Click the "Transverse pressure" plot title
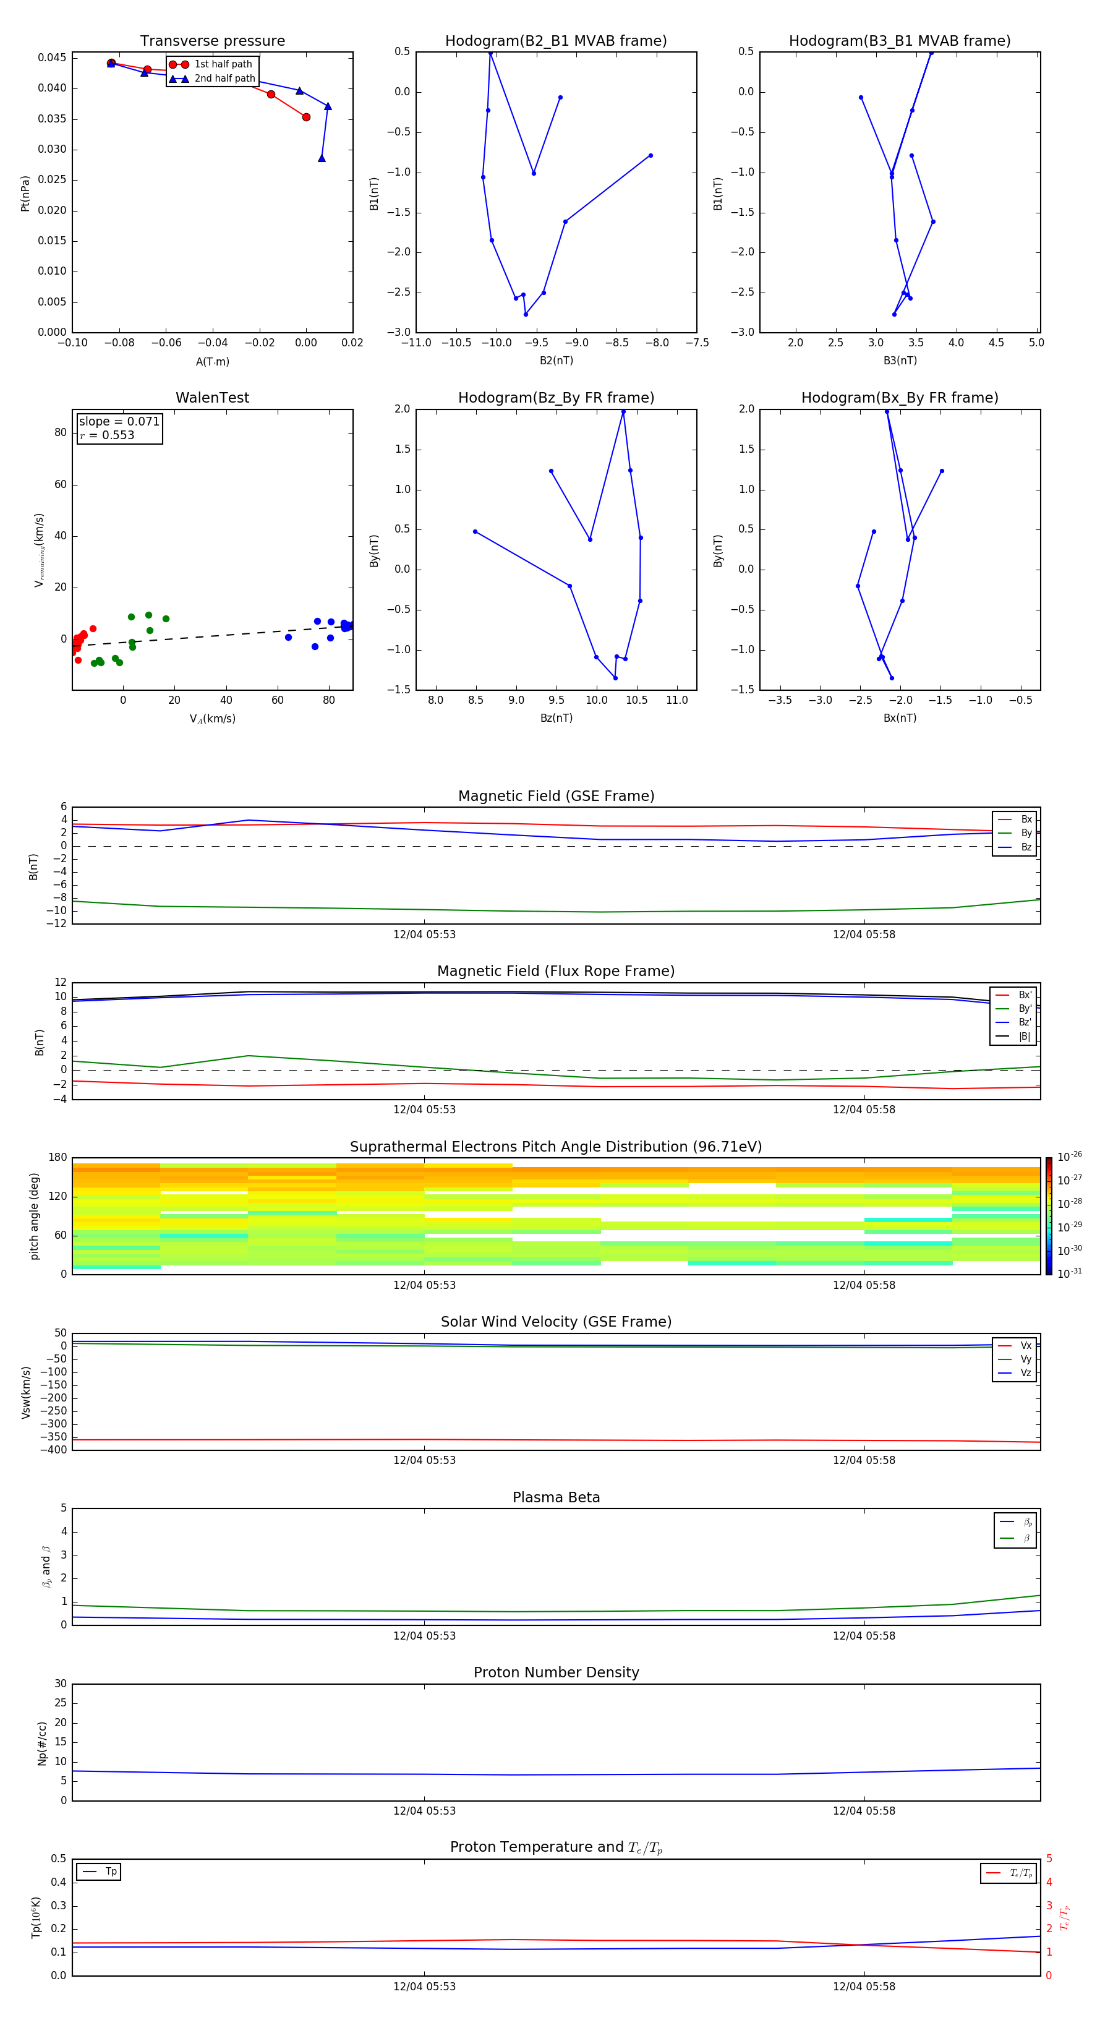The height and width of the screenshot is (2041, 1113). [x=212, y=41]
